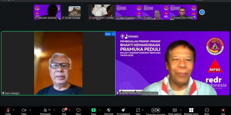Expand chevron next to Chat
The height and width of the screenshot is (115, 231).
[70, 110]
